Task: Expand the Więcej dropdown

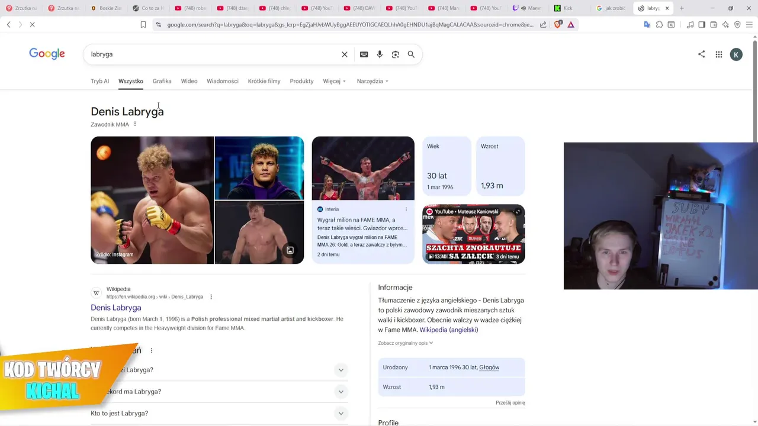Action: (x=334, y=81)
